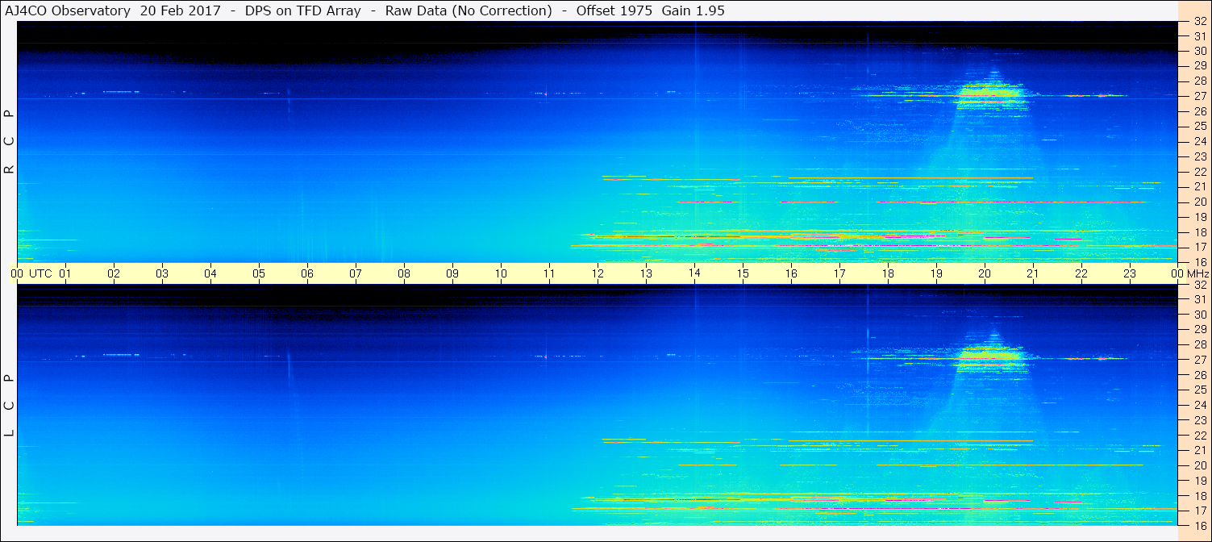This screenshot has width=1212, height=542.
Task: Click the vertical "RCP" label of the upper spectrogram
Action: tap(10, 142)
